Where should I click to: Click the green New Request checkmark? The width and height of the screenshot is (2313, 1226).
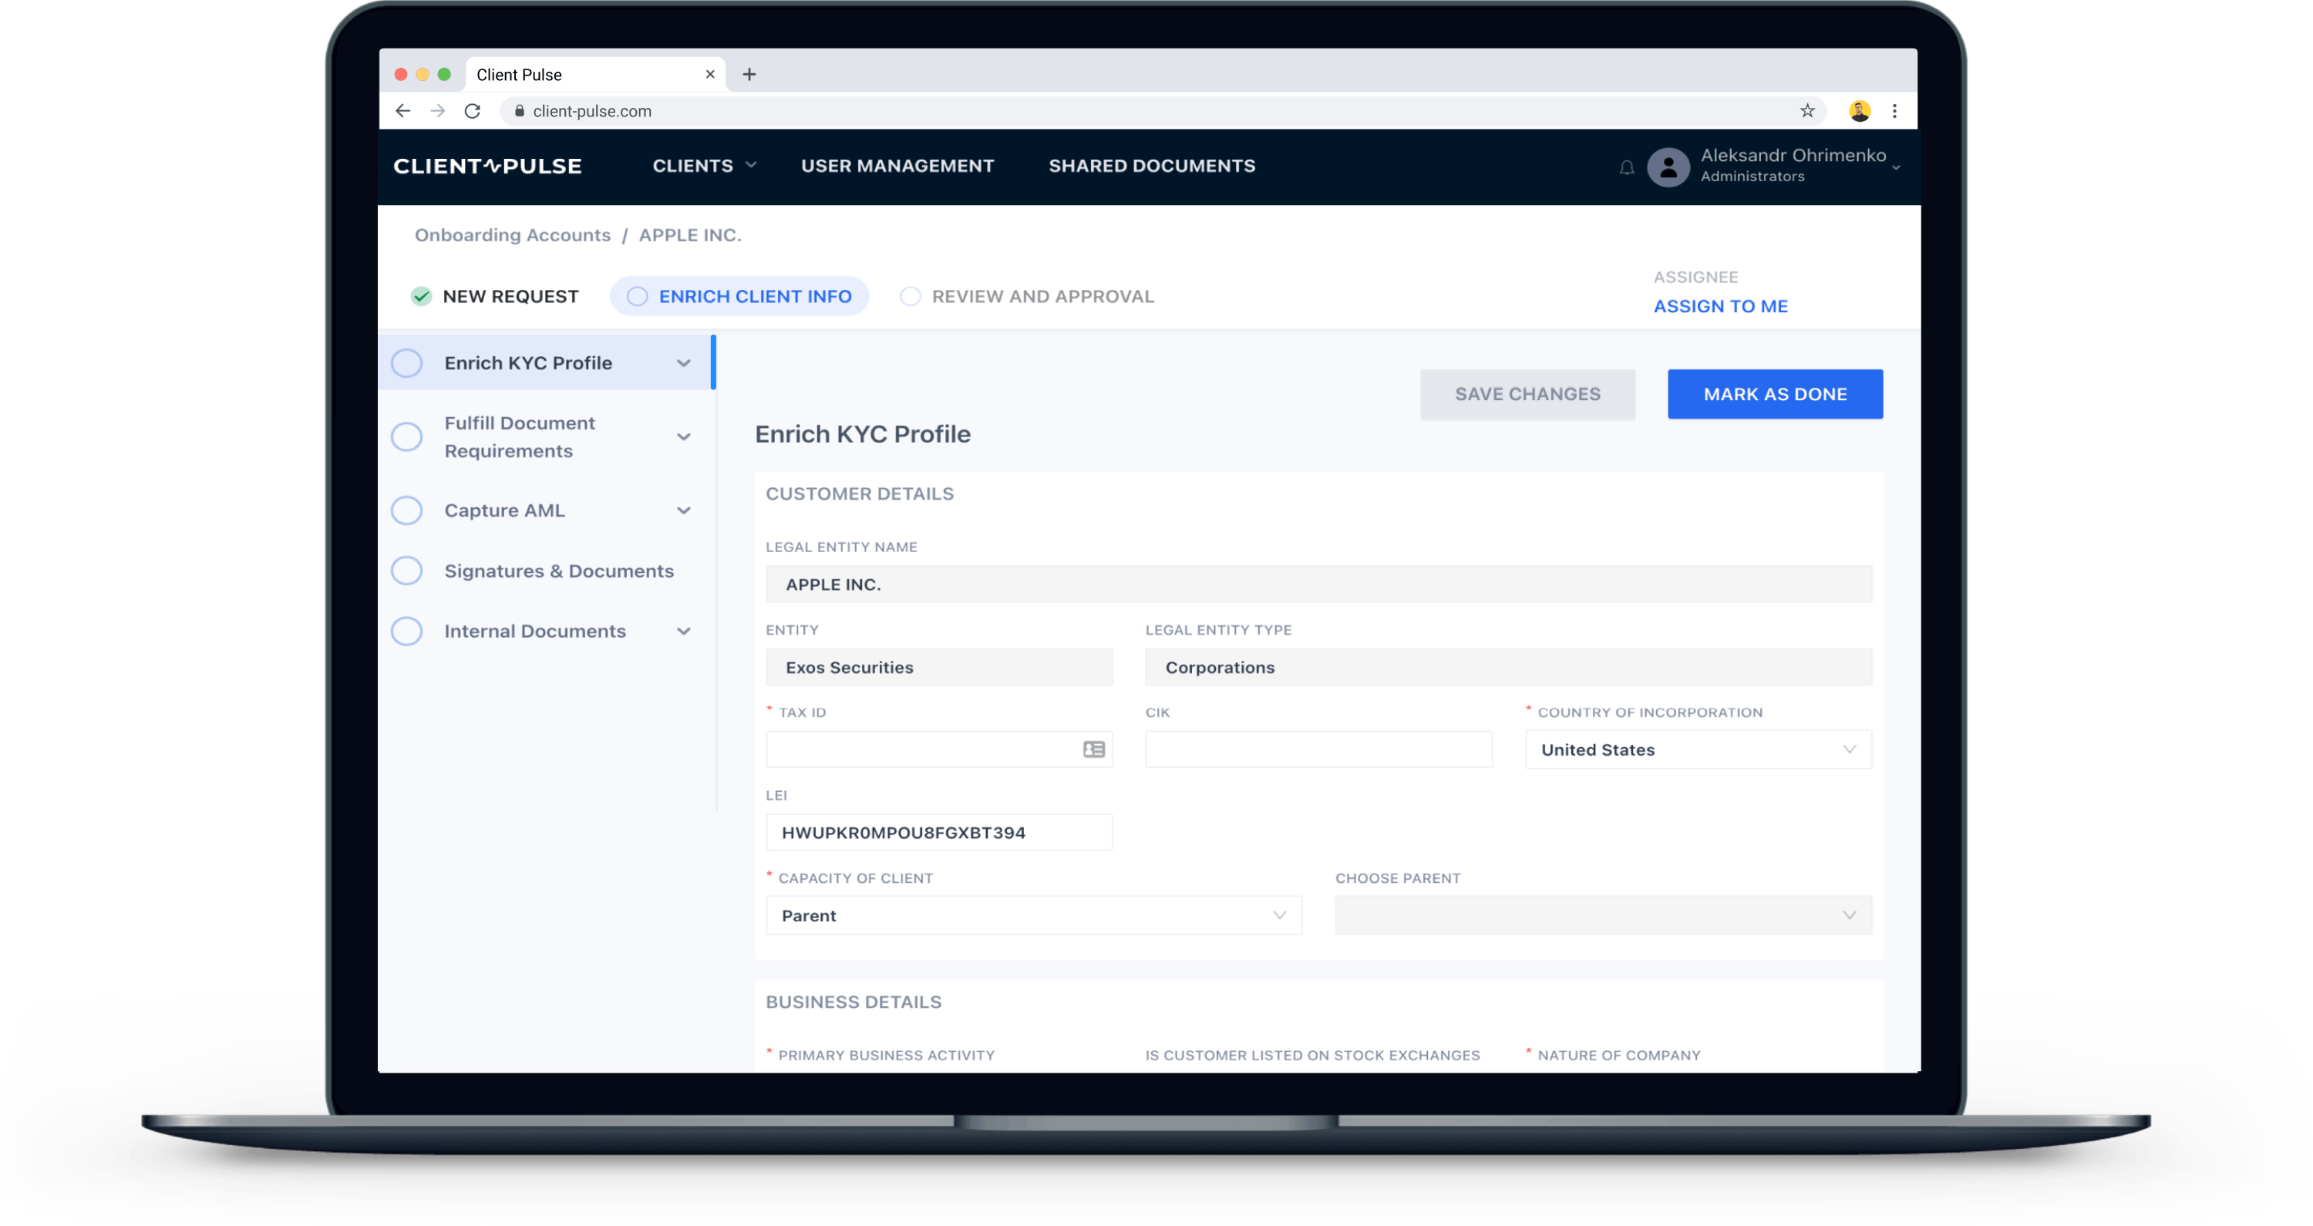click(x=421, y=295)
